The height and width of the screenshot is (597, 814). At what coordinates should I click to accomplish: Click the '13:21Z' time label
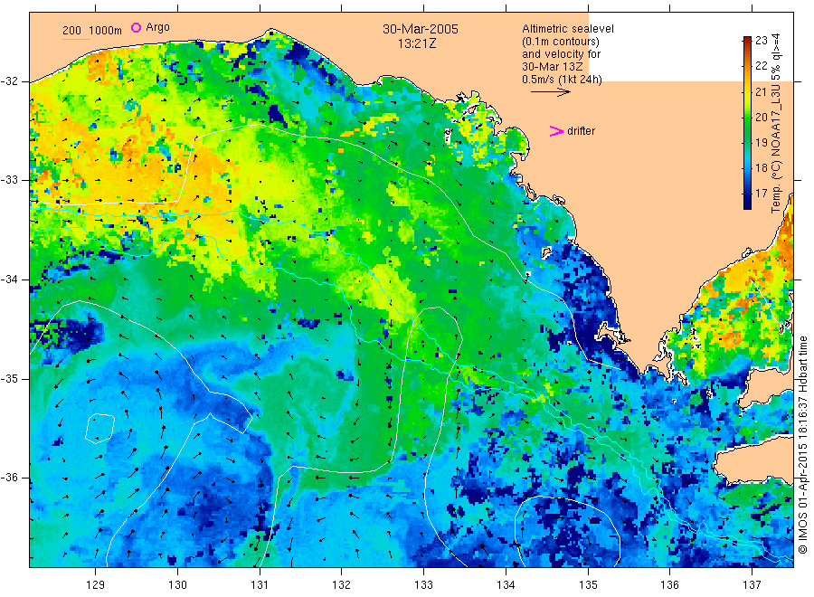417,43
